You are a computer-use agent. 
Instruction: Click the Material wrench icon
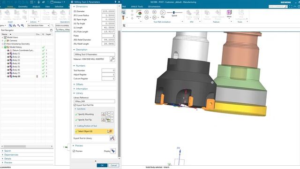112,59
